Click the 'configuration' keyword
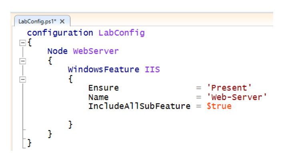The image size is (300, 162). coord(60,33)
